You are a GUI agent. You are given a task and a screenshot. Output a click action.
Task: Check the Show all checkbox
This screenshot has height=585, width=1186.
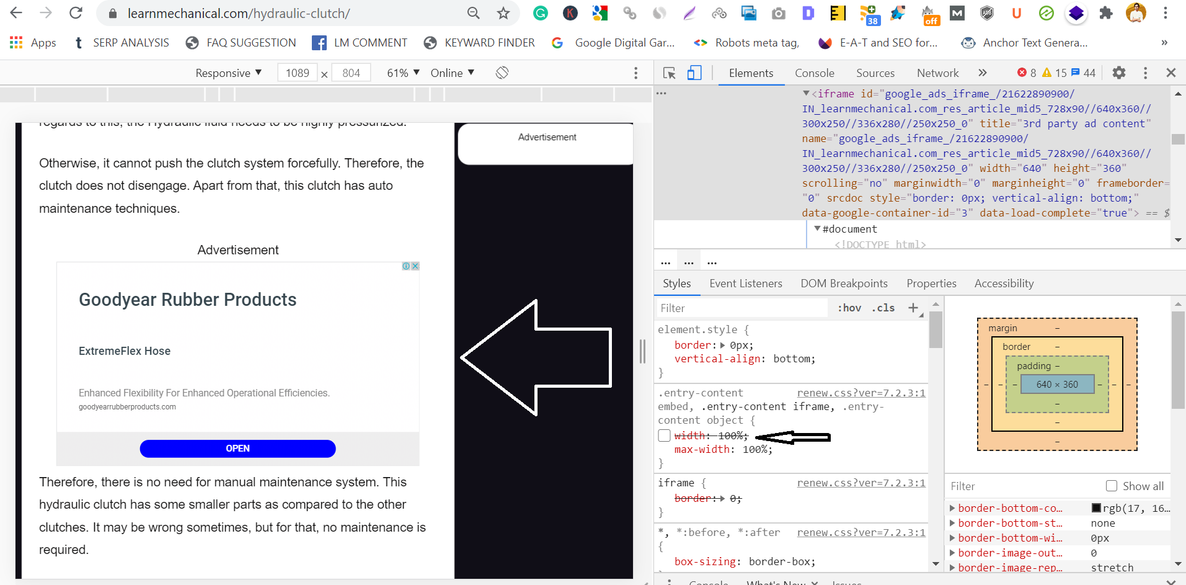click(1112, 486)
